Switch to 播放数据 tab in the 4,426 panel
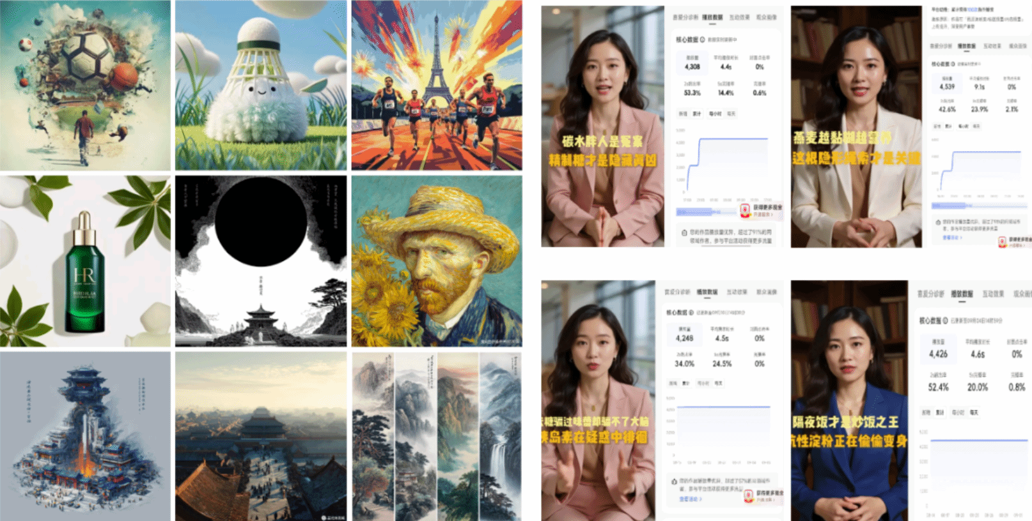 pos(962,294)
